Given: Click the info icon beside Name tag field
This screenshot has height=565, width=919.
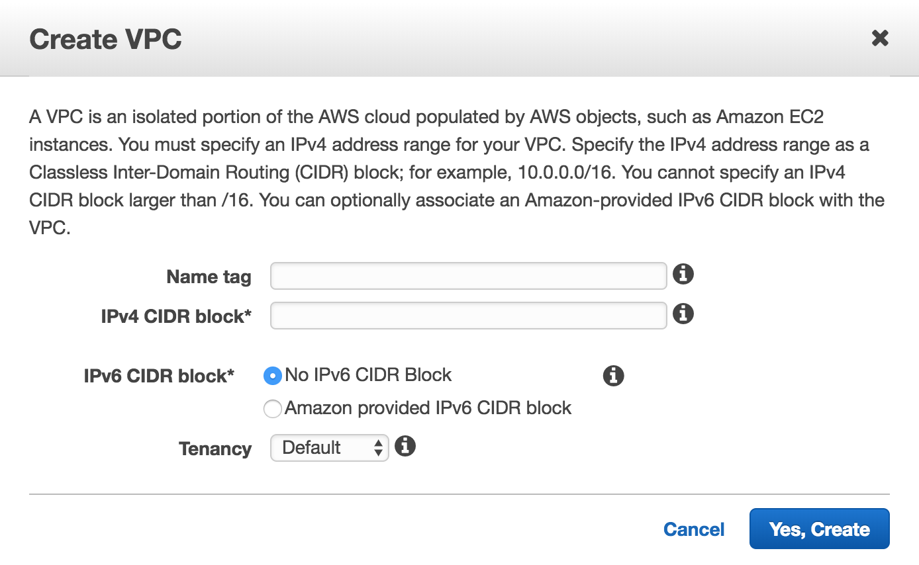Looking at the screenshot, I should point(683,274).
